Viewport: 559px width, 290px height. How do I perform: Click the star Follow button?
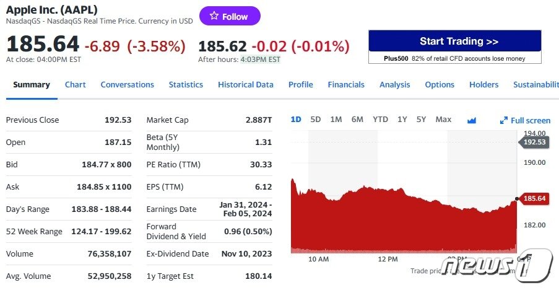230,16
